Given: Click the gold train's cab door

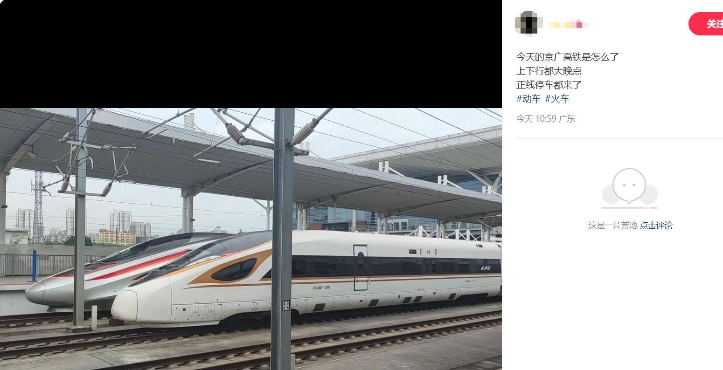Looking at the screenshot, I should [x=360, y=268].
